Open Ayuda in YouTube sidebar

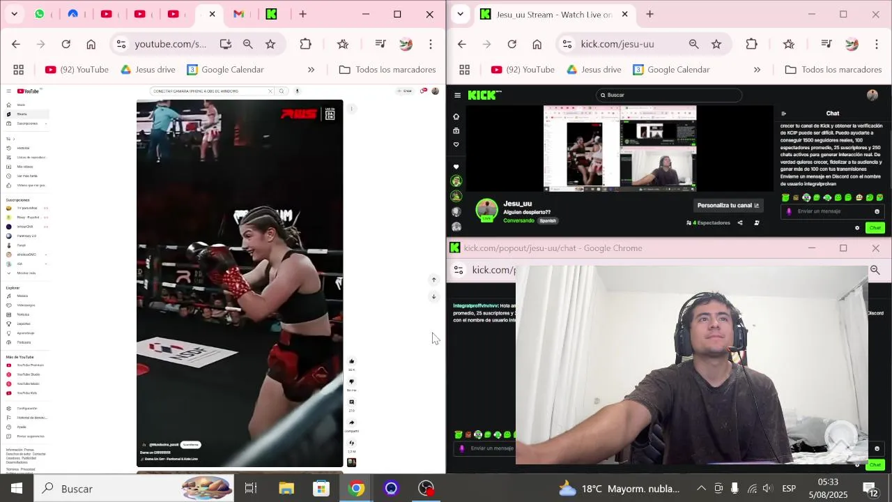[22, 427]
